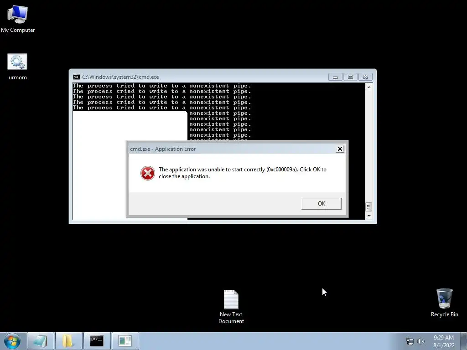
Task: Maximize the cmd.exe window
Action: coord(350,77)
